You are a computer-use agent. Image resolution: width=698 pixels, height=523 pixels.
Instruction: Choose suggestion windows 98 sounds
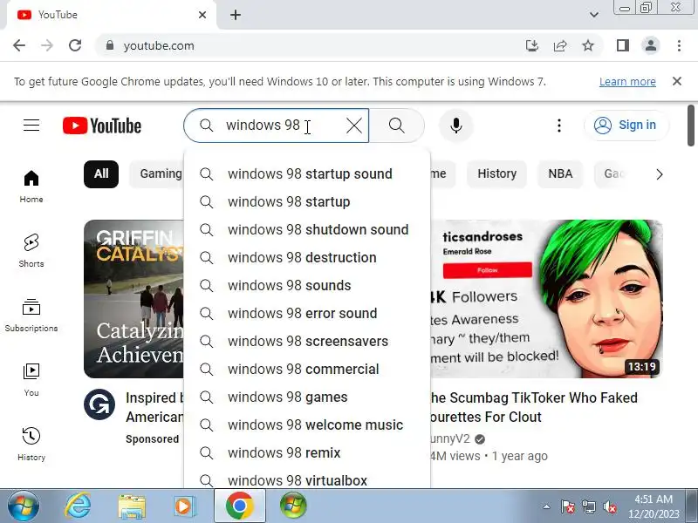coord(307,286)
